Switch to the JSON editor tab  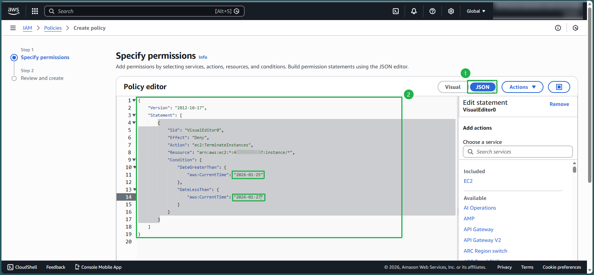(x=483, y=87)
